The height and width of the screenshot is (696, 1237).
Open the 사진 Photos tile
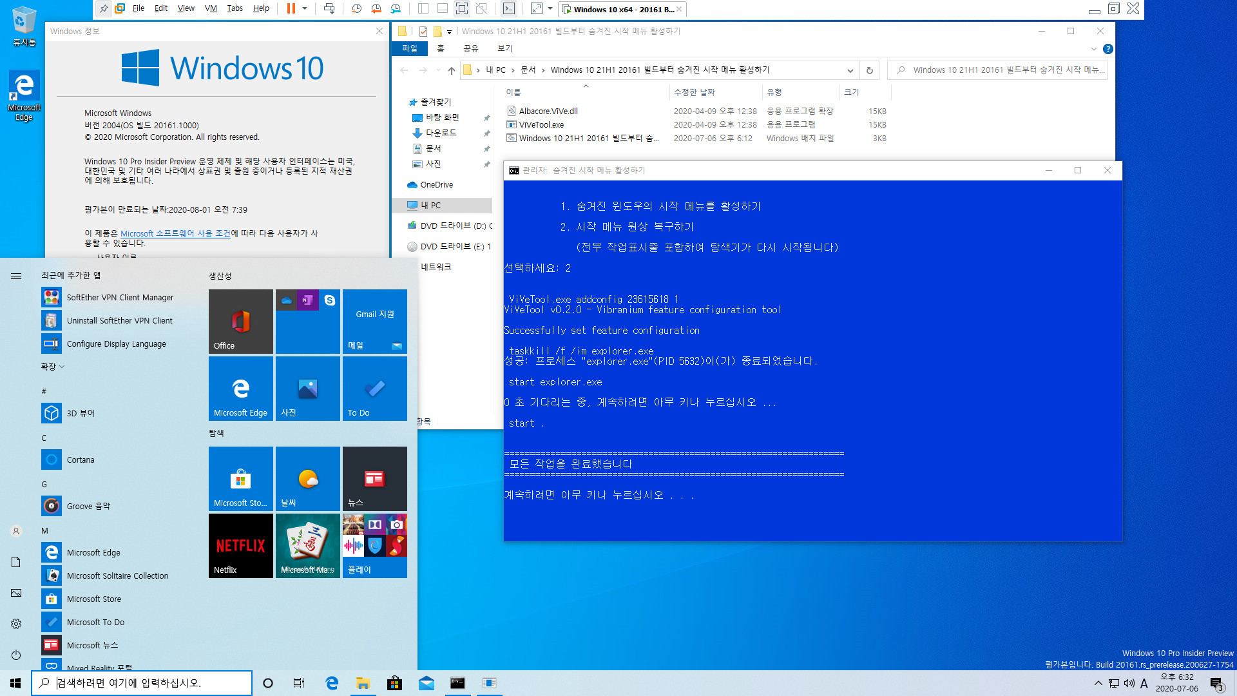pos(308,389)
